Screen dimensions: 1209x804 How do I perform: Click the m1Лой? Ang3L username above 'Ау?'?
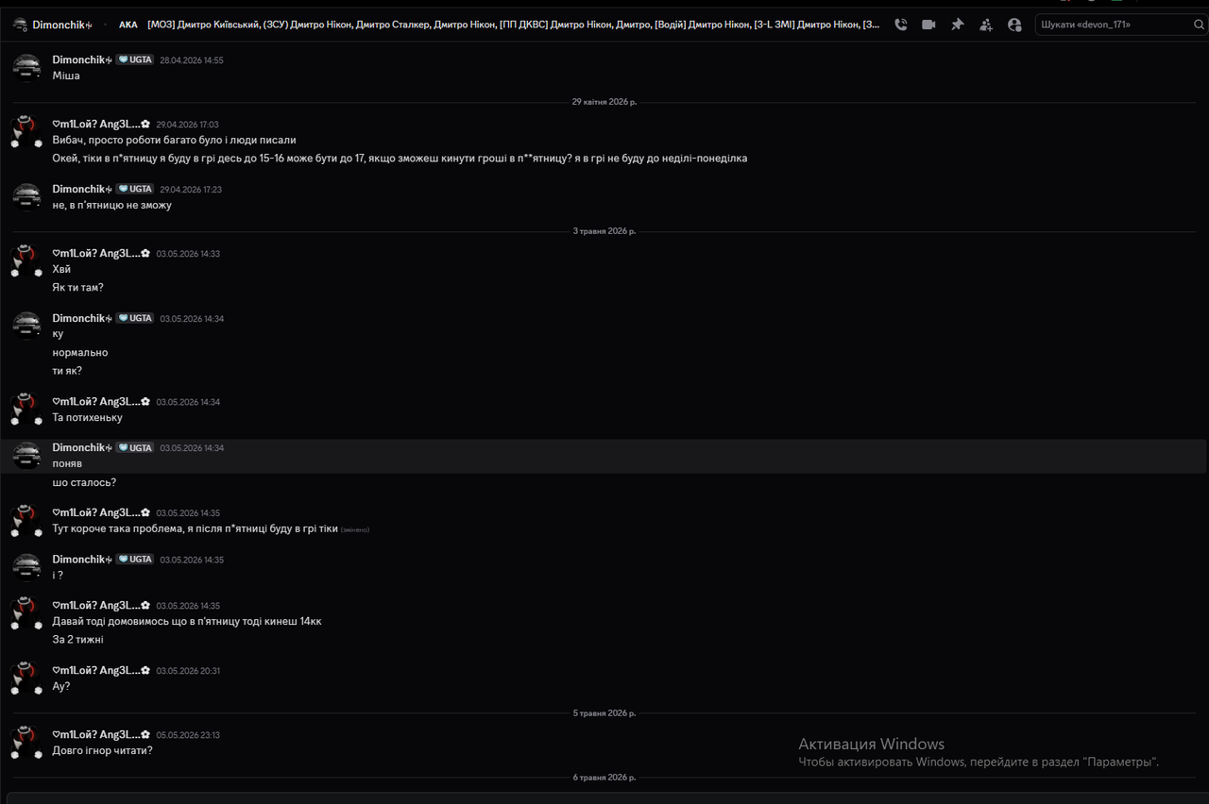coord(101,670)
